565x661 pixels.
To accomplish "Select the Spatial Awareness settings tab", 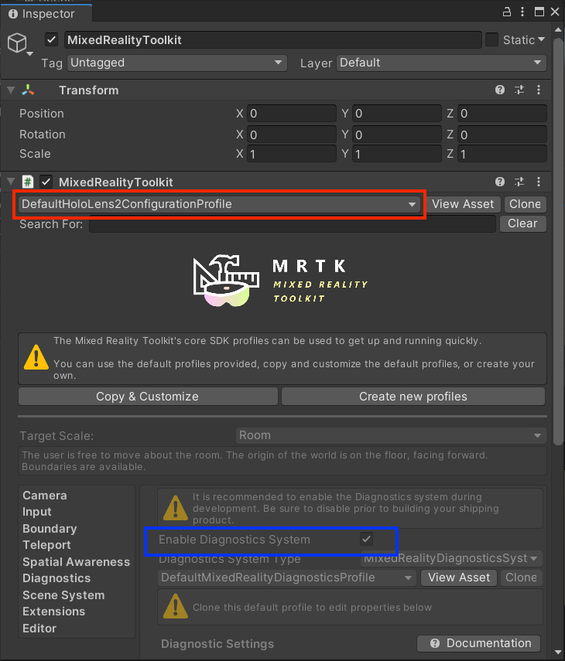I will point(76,562).
